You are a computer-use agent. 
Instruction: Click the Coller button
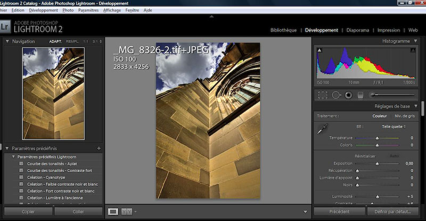pyautogui.click(x=78, y=212)
